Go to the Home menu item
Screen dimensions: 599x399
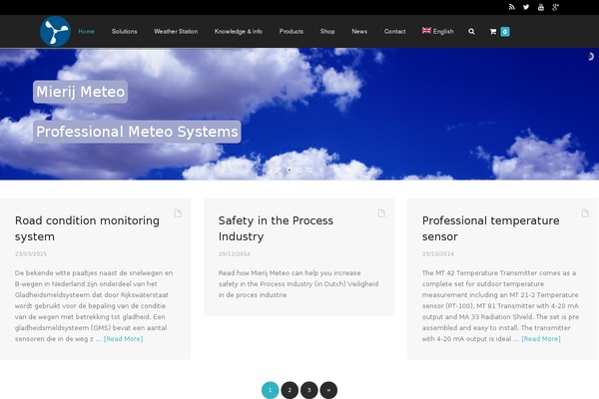pos(86,31)
